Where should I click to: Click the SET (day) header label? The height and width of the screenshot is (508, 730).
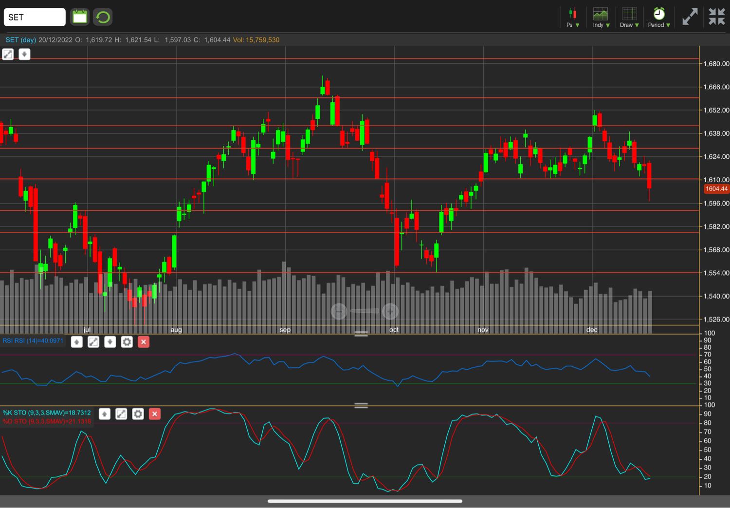point(21,40)
